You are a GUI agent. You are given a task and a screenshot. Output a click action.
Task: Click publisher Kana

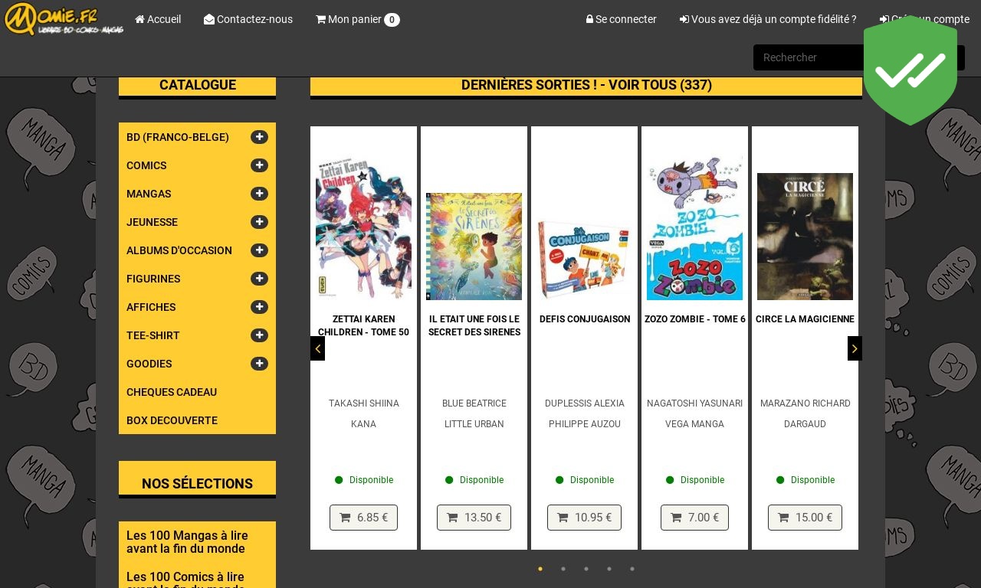[363, 424]
